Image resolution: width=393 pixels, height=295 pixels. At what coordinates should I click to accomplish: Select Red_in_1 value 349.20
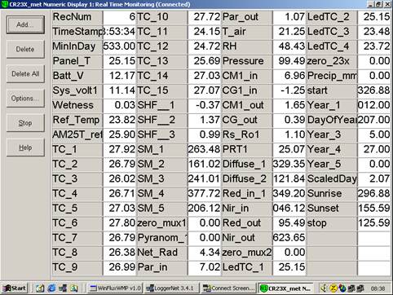click(x=289, y=193)
